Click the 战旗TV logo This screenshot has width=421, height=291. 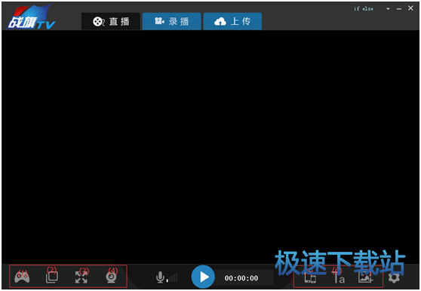31,17
